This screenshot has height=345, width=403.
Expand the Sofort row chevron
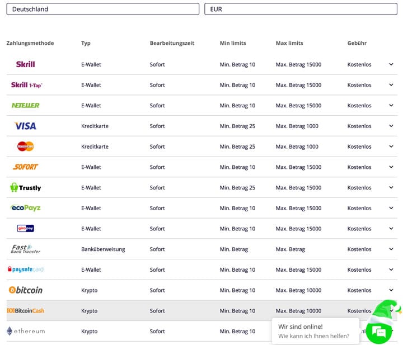[x=391, y=167]
